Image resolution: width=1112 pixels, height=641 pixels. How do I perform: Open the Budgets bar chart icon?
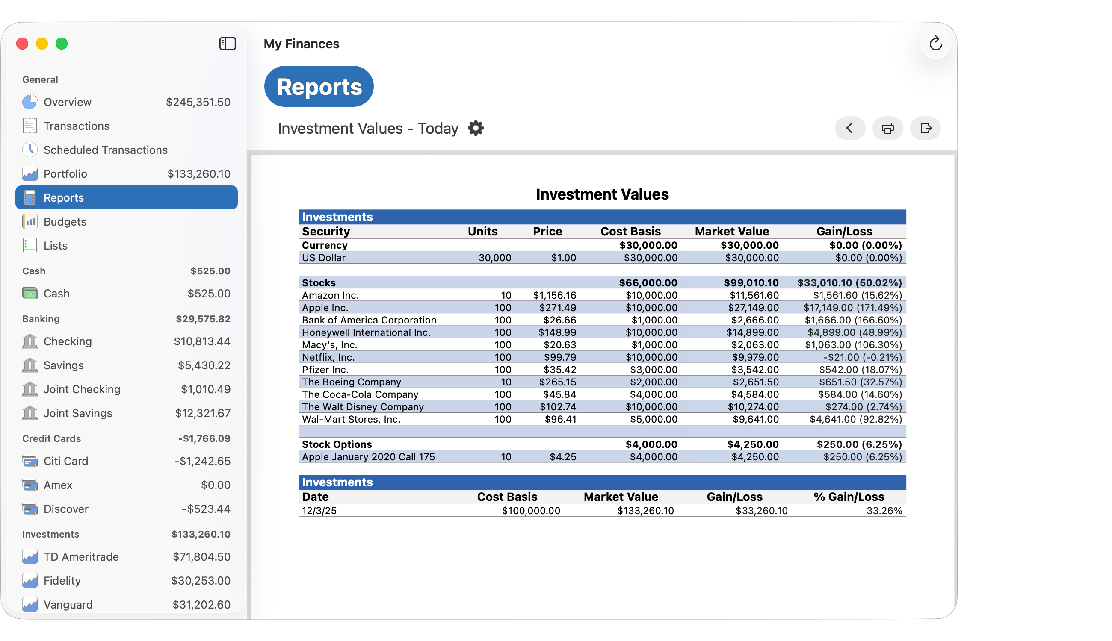[x=29, y=221]
